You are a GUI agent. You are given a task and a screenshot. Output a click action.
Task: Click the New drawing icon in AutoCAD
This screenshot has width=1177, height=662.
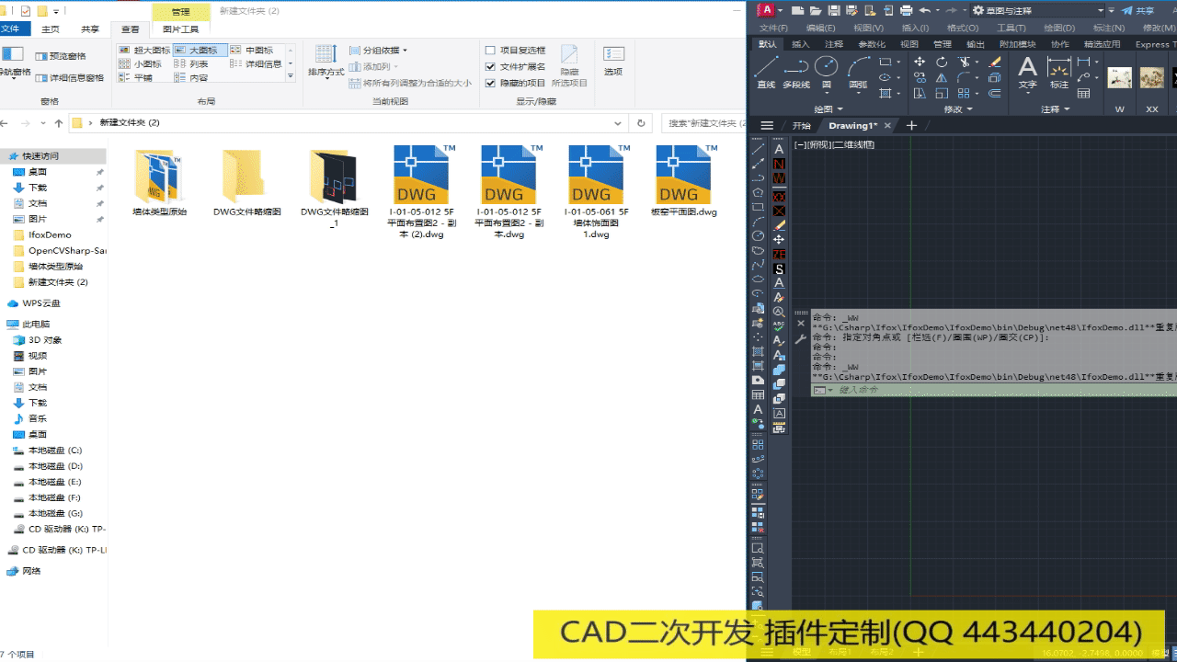(x=798, y=10)
